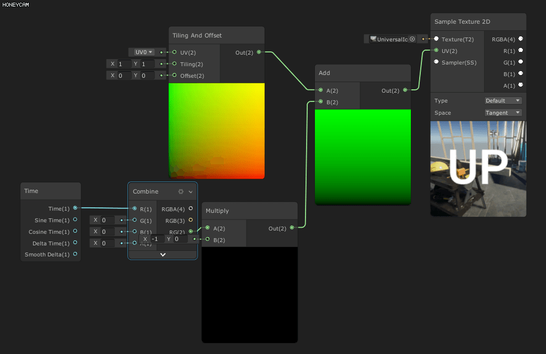Collapse the Combine preview with the bottom chevron
Image resolution: width=546 pixels, height=354 pixels.
point(162,255)
